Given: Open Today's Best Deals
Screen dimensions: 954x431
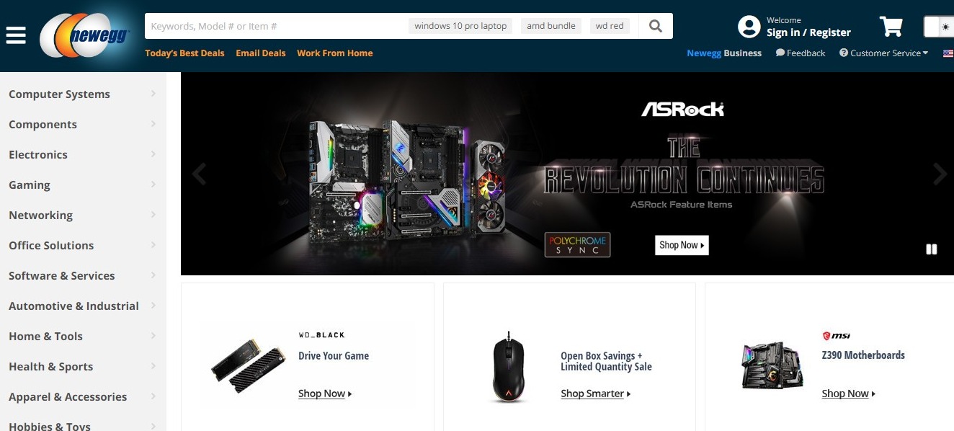Looking at the screenshot, I should pos(184,53).
